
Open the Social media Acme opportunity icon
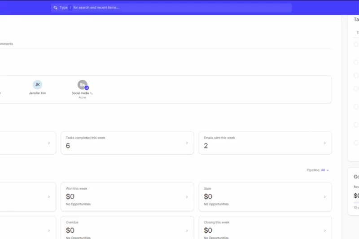[82, 85]
